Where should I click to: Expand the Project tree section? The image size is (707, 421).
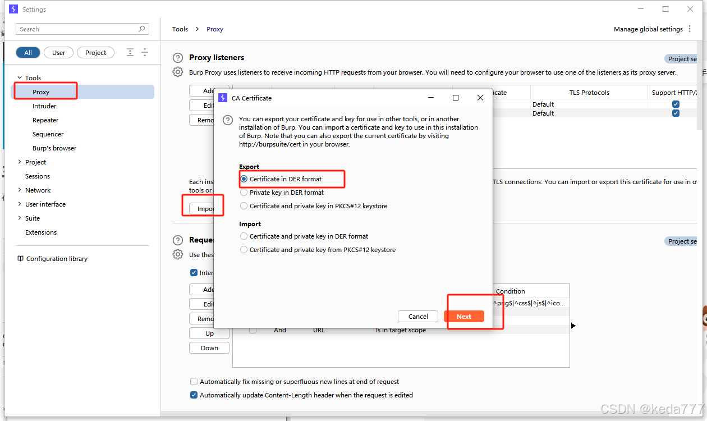(20, 162)
